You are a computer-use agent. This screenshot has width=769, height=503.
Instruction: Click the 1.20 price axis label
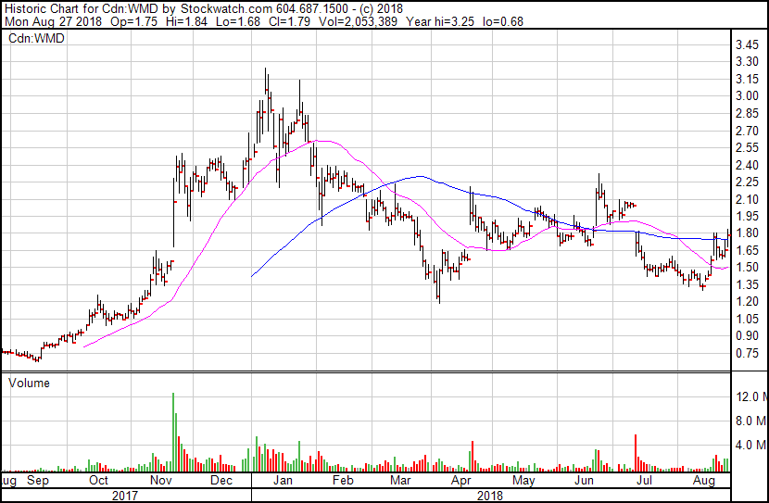click(x=747, y=301)
